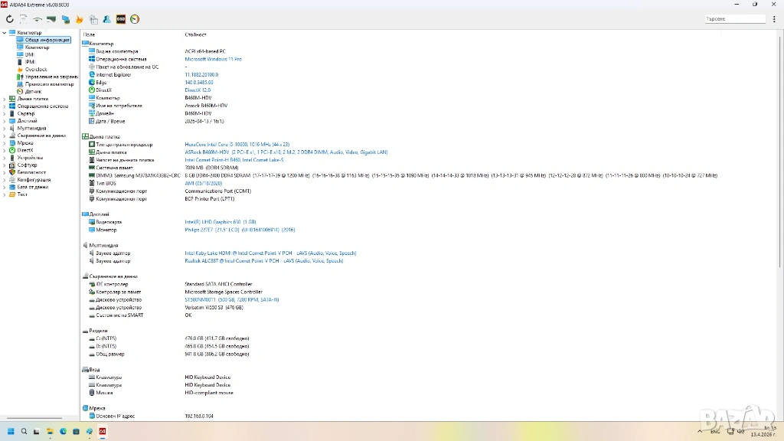Open the Philips 227E7 monitor link
The image size is (784, 441).
point(240,230)
